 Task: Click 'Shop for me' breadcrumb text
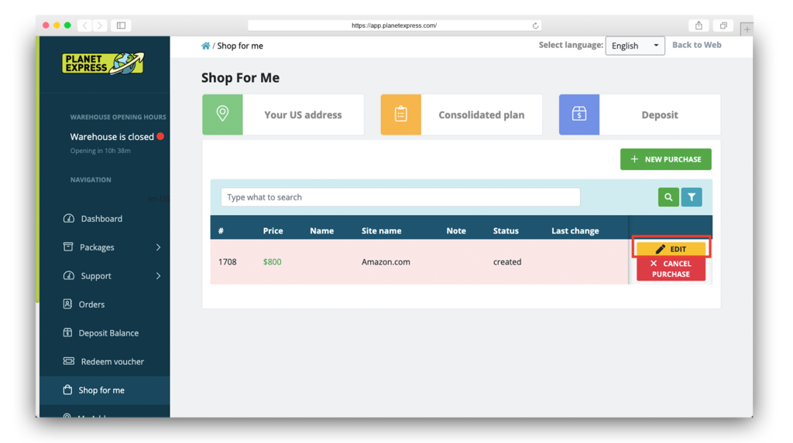tap(240, 46)
